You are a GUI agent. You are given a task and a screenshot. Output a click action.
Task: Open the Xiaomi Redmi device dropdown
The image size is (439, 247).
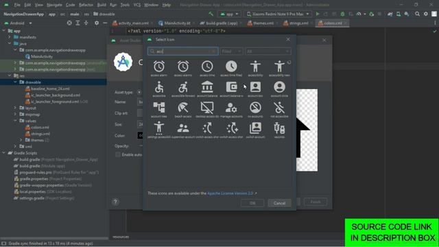tap(277, 14)
